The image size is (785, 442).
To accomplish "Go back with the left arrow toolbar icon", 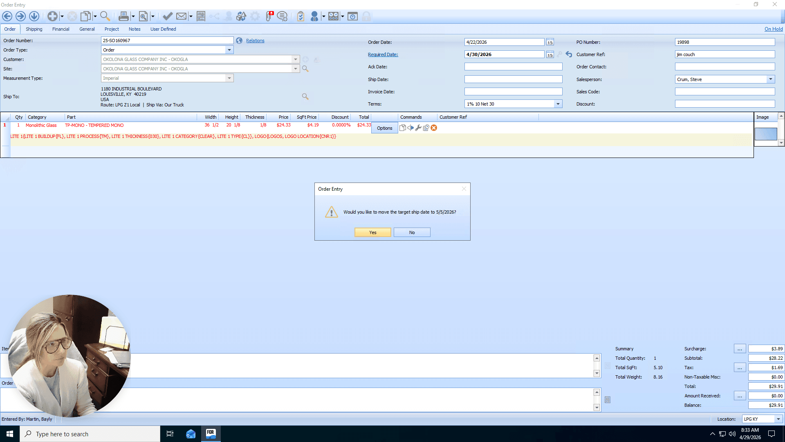I will [7, 16].
